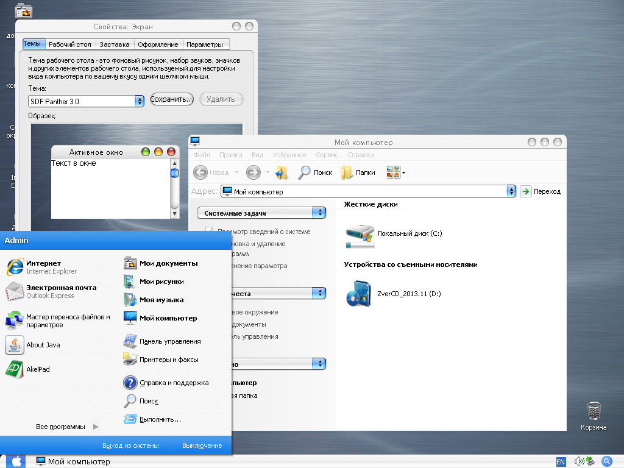
Task: Launch Internet Explorer from Start menu
Action: click(43, 267)
